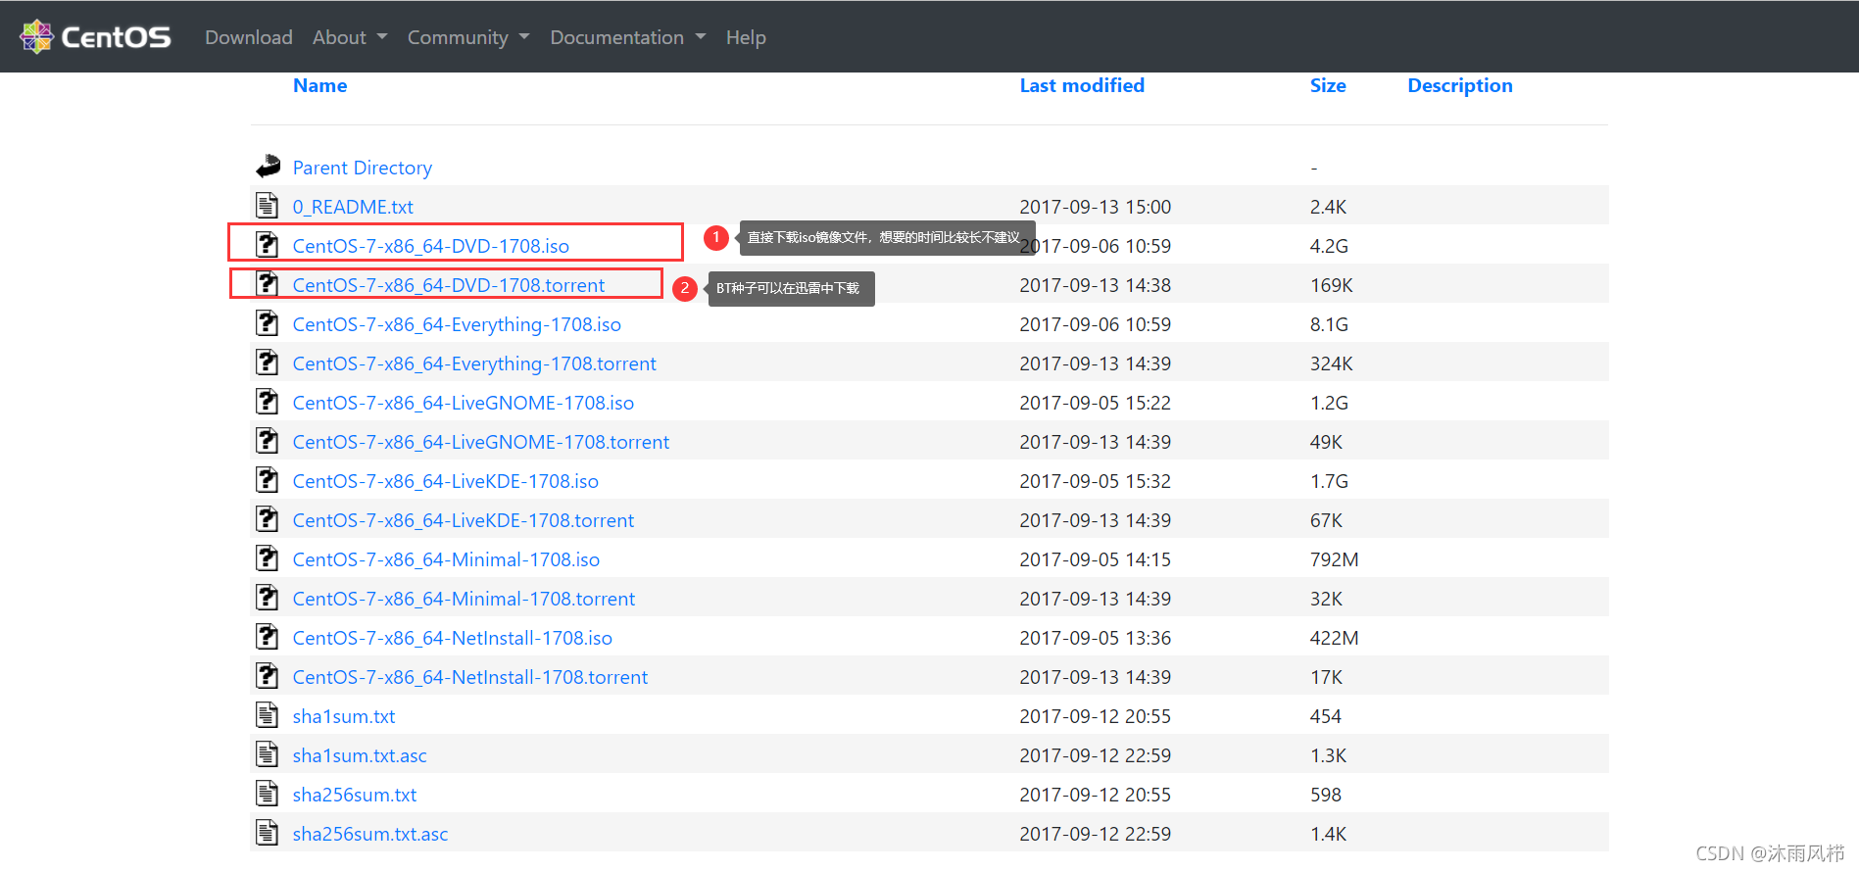
Task: Click the date 2017-09-12 20:55 for sha1sum.txt
Action: point(1096,716)
